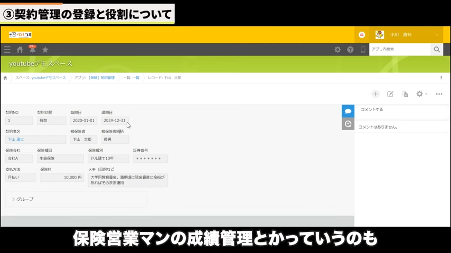This screenshot has width=451, height=253.
Task: Click breadcrumb home icon
Action: 5,78
